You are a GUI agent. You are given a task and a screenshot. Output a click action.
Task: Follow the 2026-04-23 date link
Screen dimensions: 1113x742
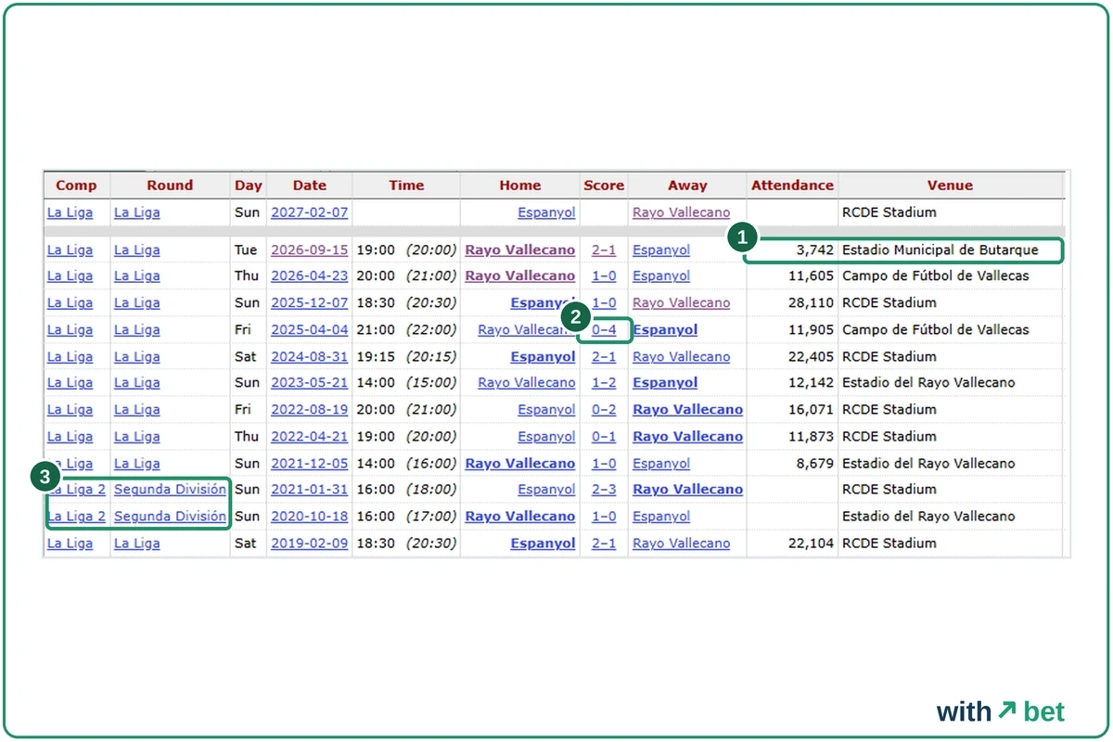pyautogui.click(x=310, y=275)
